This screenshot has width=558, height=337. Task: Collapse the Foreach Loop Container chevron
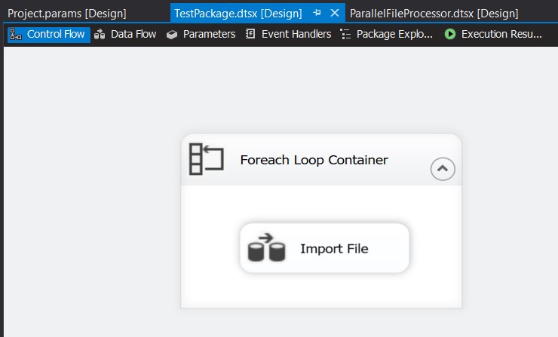443,169
